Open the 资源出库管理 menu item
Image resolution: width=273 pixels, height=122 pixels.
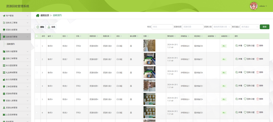click(15, 107)
